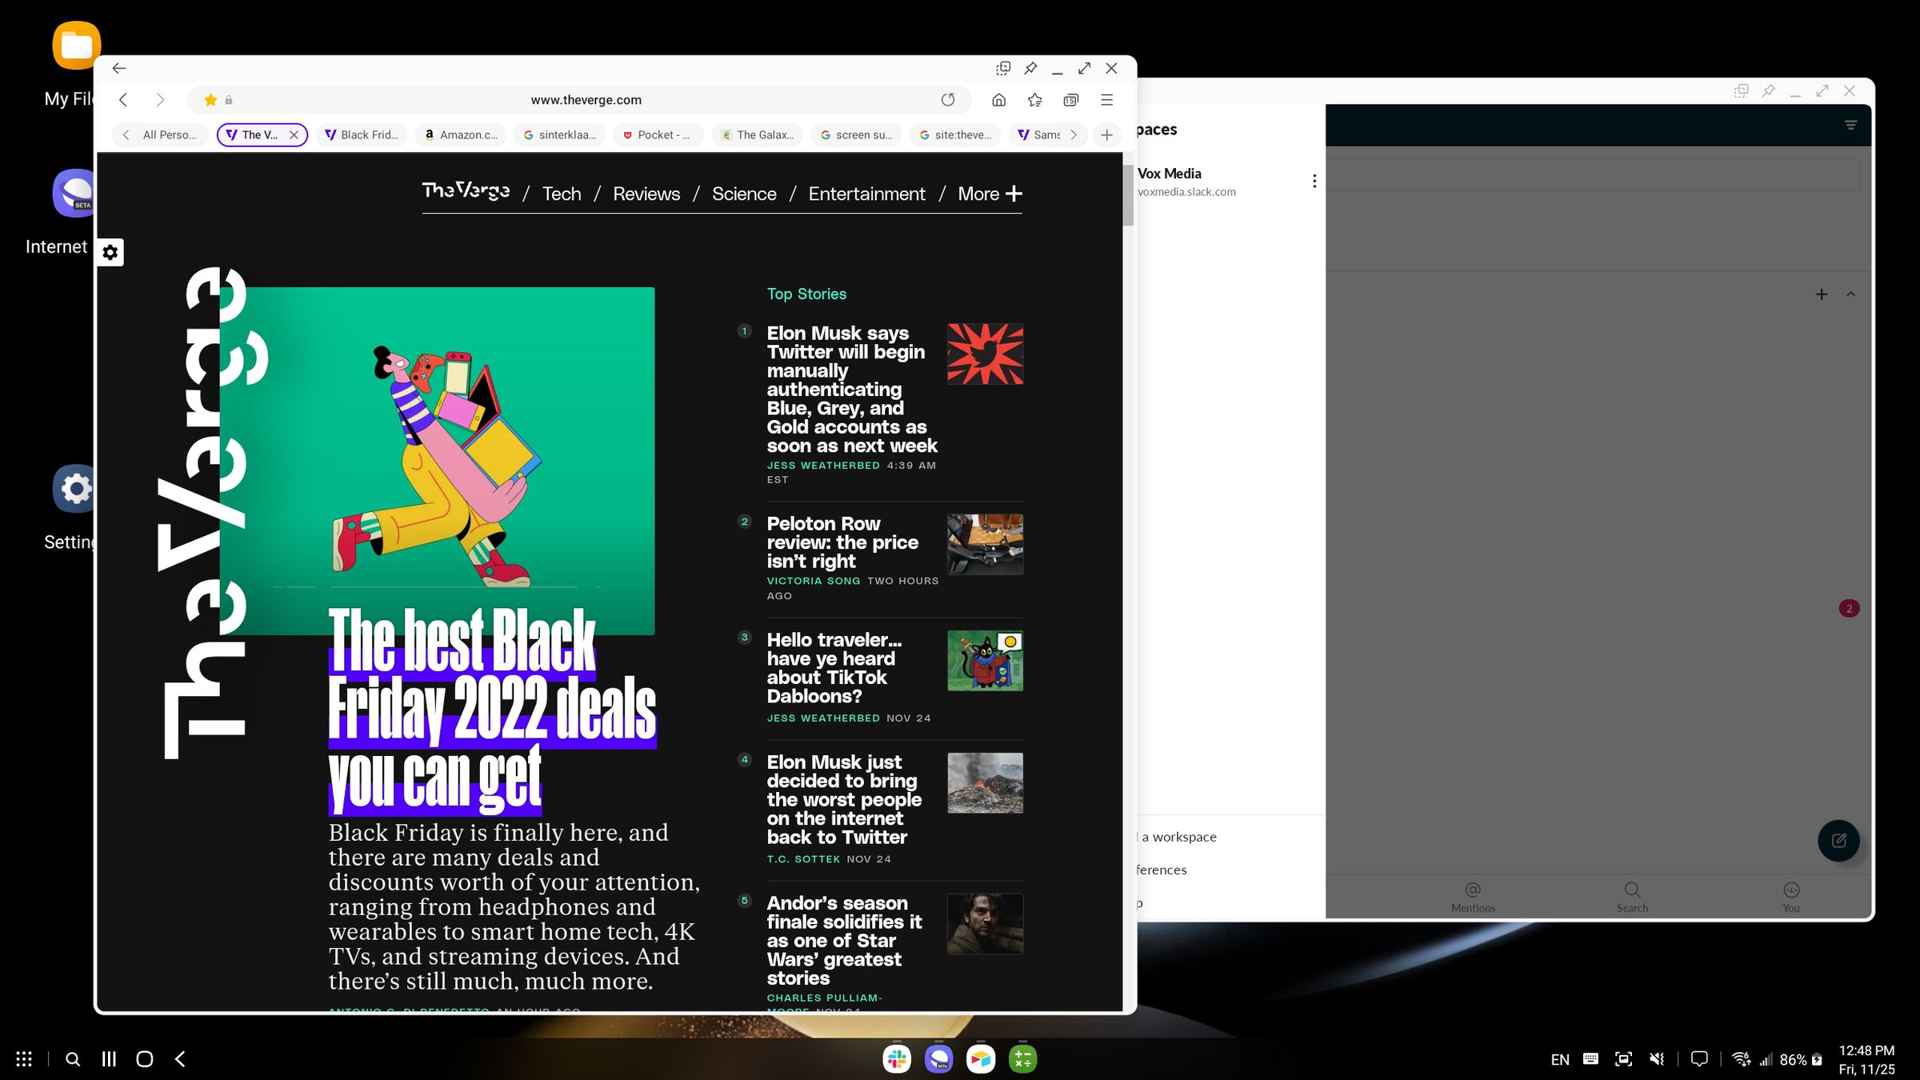The height and width of the screenshot is (1080, 1920).
Task: Open Mentions tab in Slack
Action: 1473,898
